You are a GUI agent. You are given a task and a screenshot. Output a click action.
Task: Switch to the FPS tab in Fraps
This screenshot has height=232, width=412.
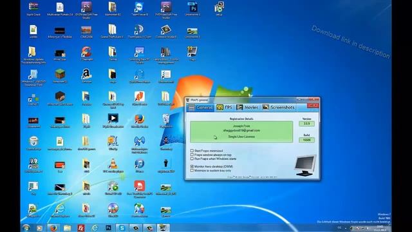click(224, 108)
